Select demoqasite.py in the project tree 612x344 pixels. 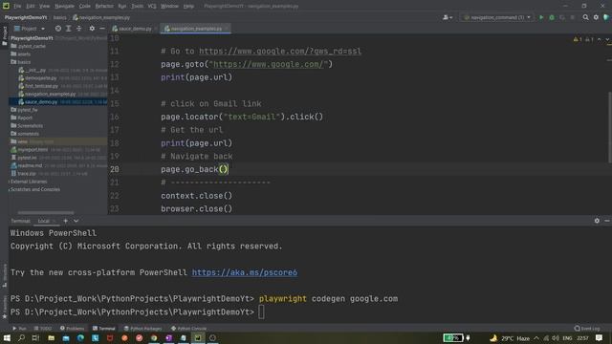(x=40, y=77)
